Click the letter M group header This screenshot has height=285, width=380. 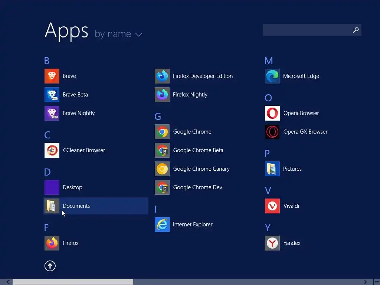click(269, 61)
